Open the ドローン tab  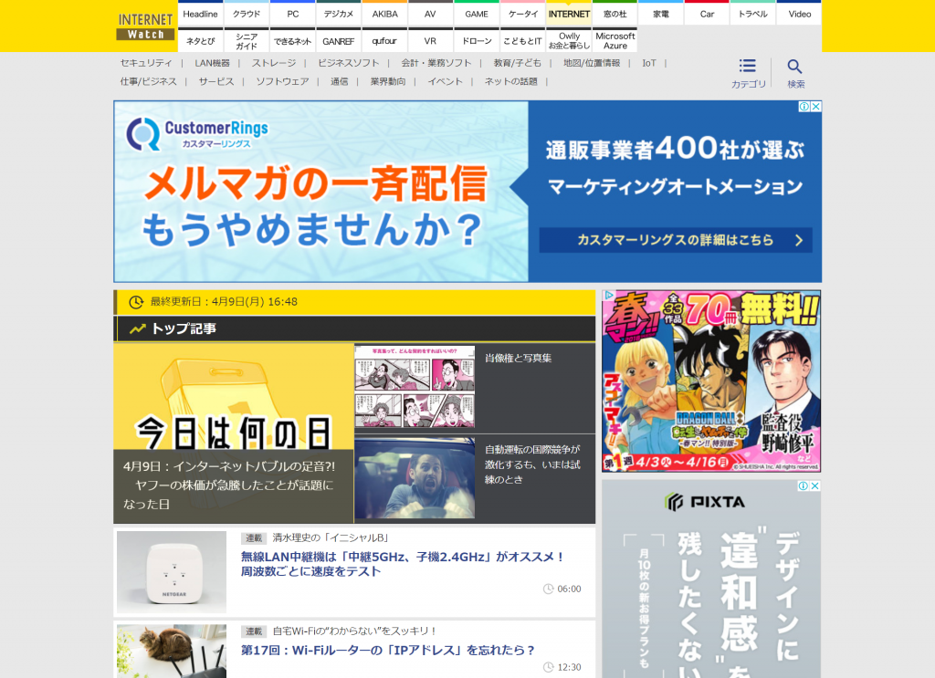tap(477, 40)
